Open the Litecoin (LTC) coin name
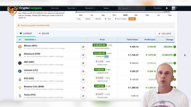Viewport: 191px width, 107px height. 31,70
